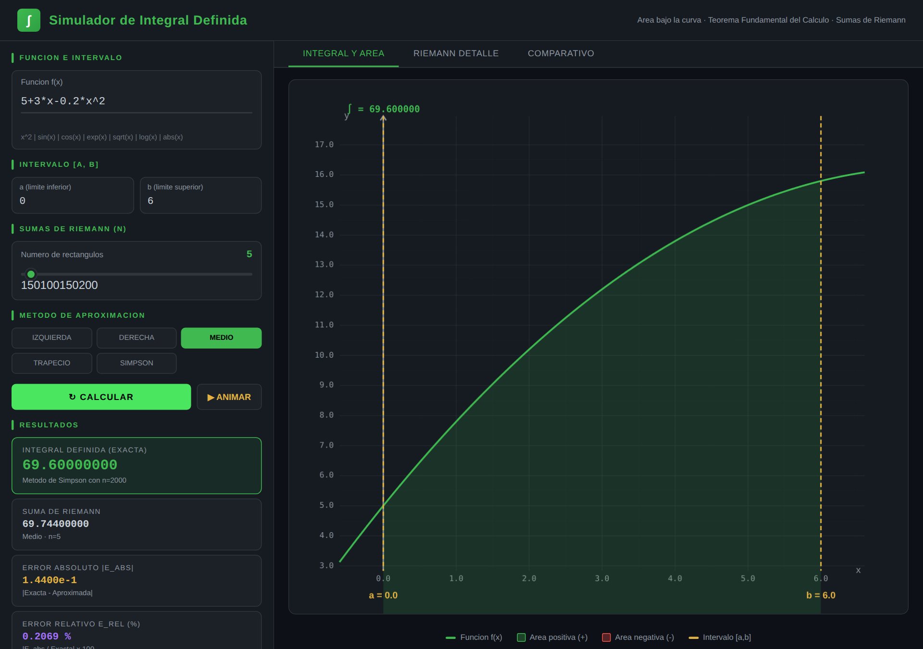Start the animation with ANIMAR
This screenshot has height=649, width=923.
tap(229, 397)
